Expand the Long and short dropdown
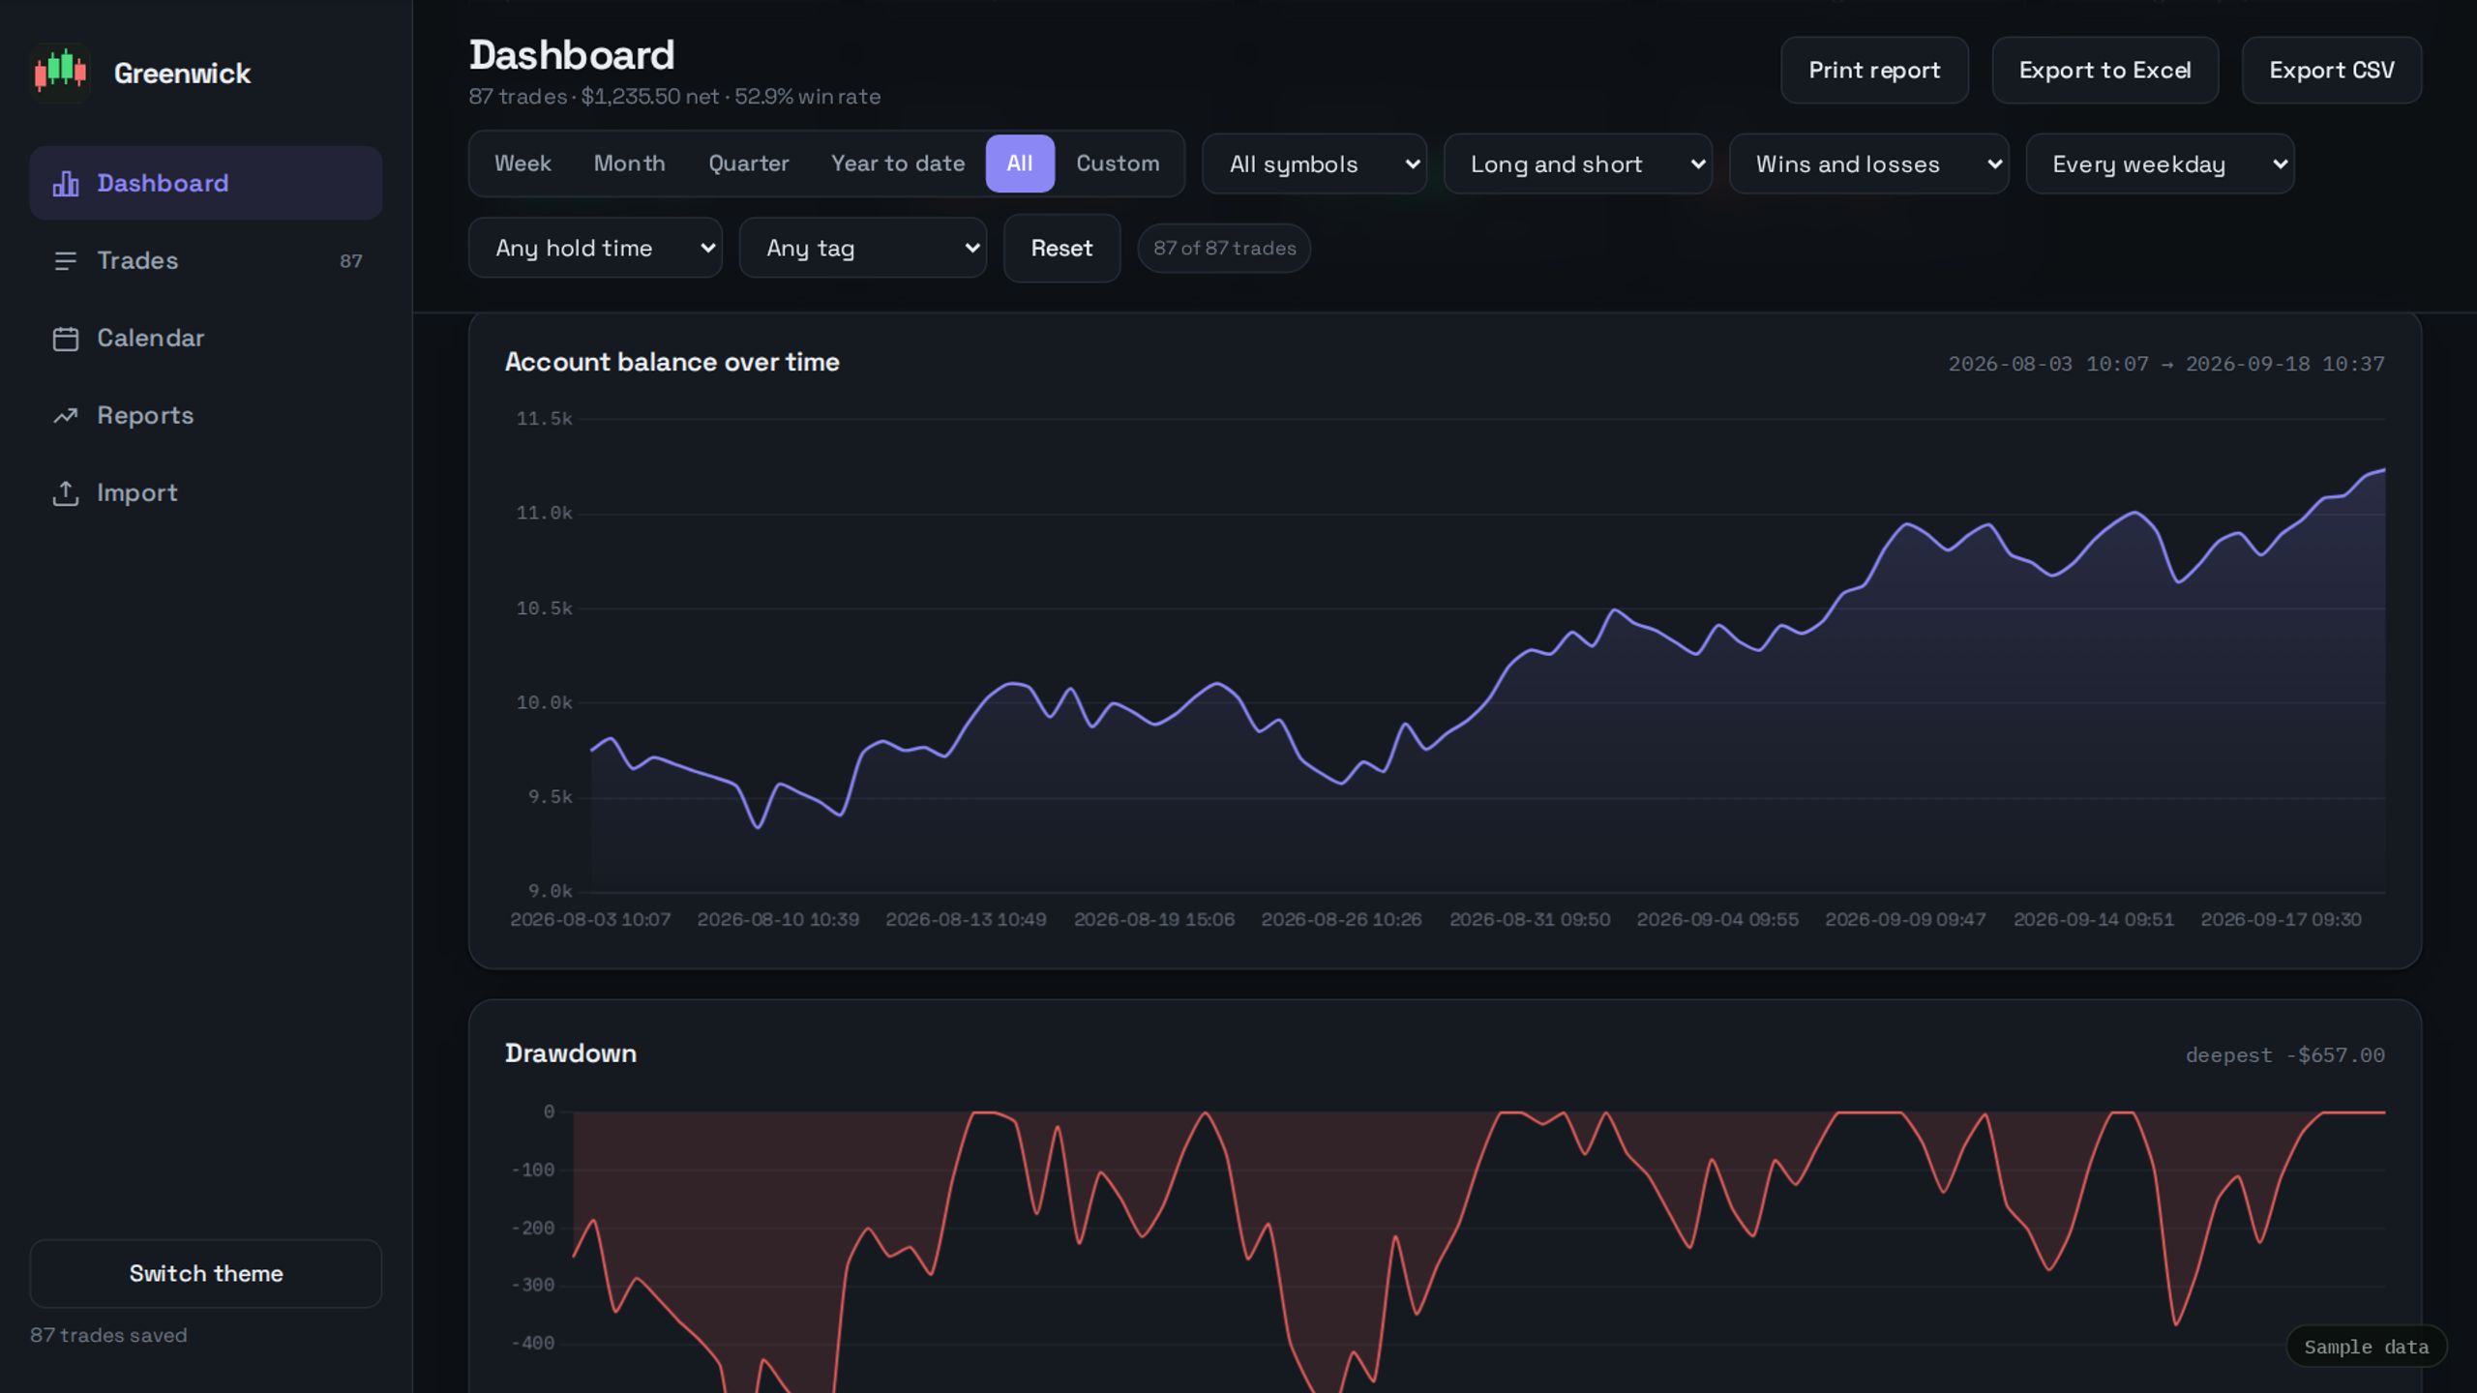This screenshot has width=2477, height=1393. 1578,163
